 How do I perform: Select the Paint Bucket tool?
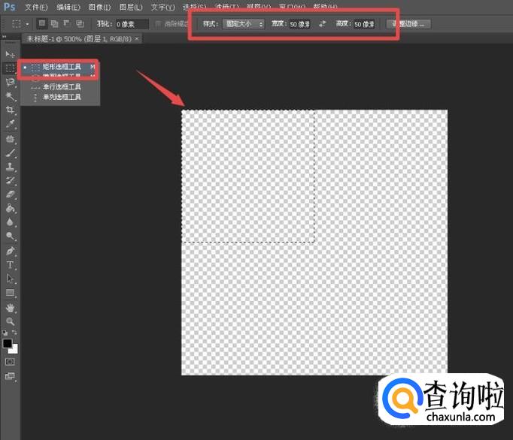(10, 208)
